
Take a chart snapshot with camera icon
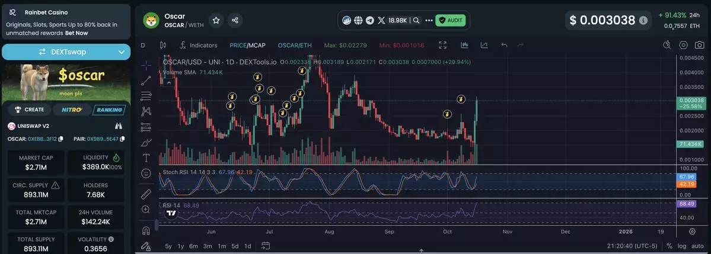(x=683, y=45)
